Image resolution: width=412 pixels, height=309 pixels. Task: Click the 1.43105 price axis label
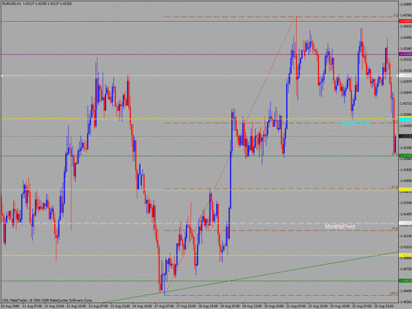pos(406,70)
